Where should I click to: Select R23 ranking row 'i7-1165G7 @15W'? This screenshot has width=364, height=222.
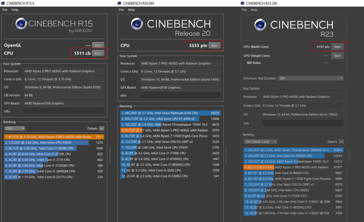294,213
